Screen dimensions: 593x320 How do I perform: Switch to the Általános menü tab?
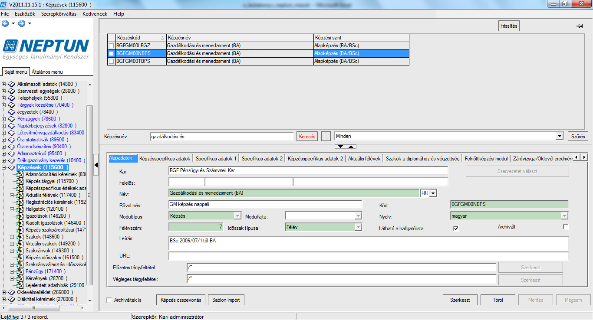47,72
